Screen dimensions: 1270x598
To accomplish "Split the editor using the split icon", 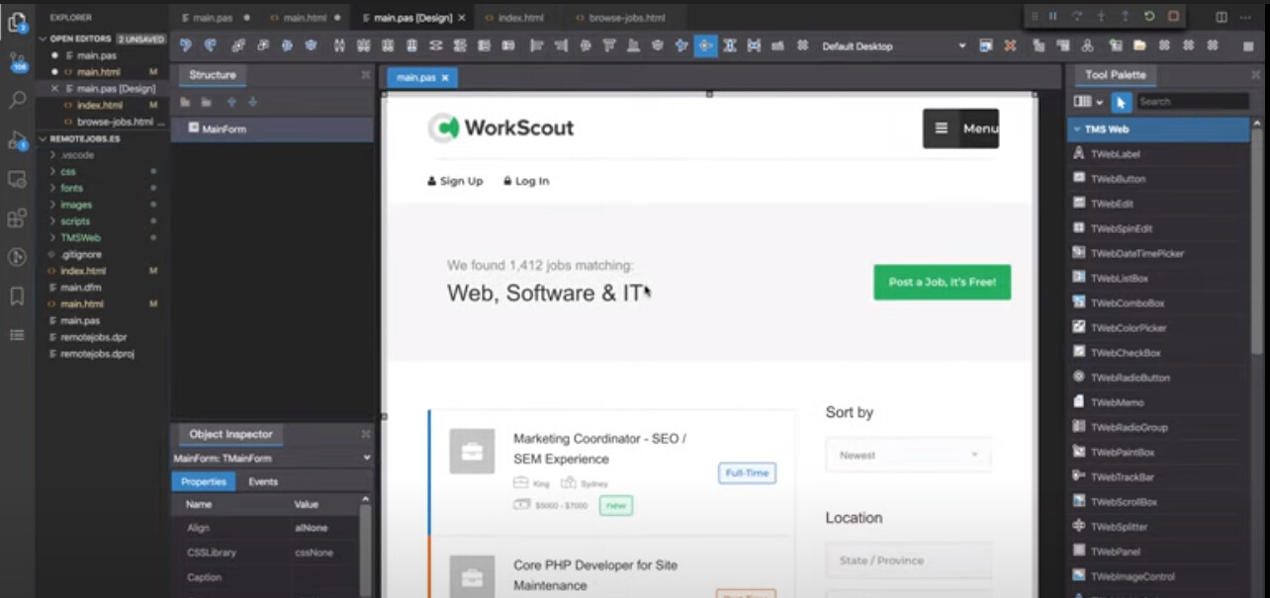I will (1222, 17).
